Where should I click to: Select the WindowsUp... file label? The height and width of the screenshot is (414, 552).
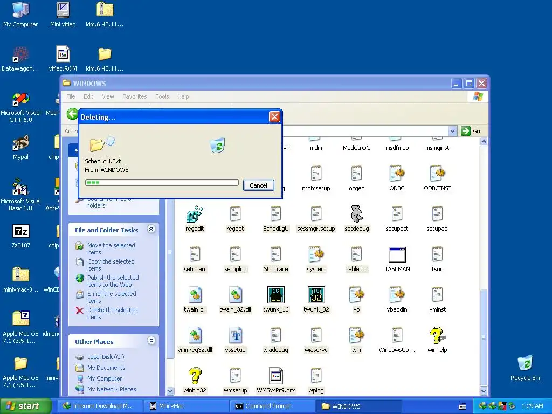[397, 350]
